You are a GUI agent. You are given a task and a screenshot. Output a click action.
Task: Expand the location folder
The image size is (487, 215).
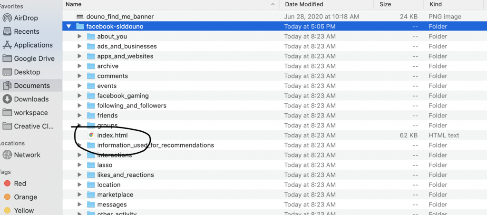[x=79, y=185]
